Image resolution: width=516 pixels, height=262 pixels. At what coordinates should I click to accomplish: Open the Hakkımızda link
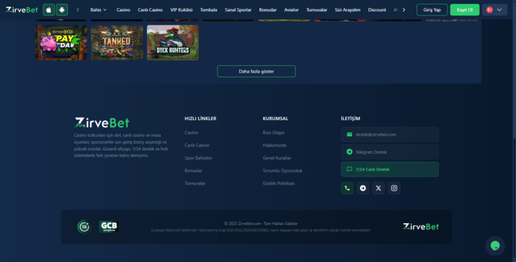pos(274,145)
